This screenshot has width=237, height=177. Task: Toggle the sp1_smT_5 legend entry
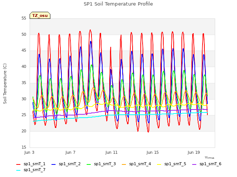click(171, 164)
